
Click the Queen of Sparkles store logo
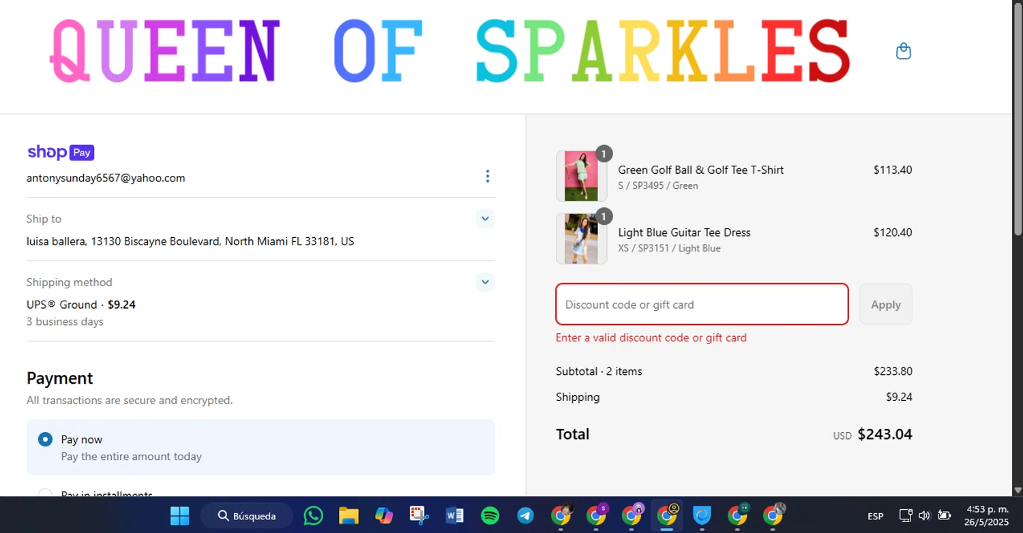(x=450, y=51)
